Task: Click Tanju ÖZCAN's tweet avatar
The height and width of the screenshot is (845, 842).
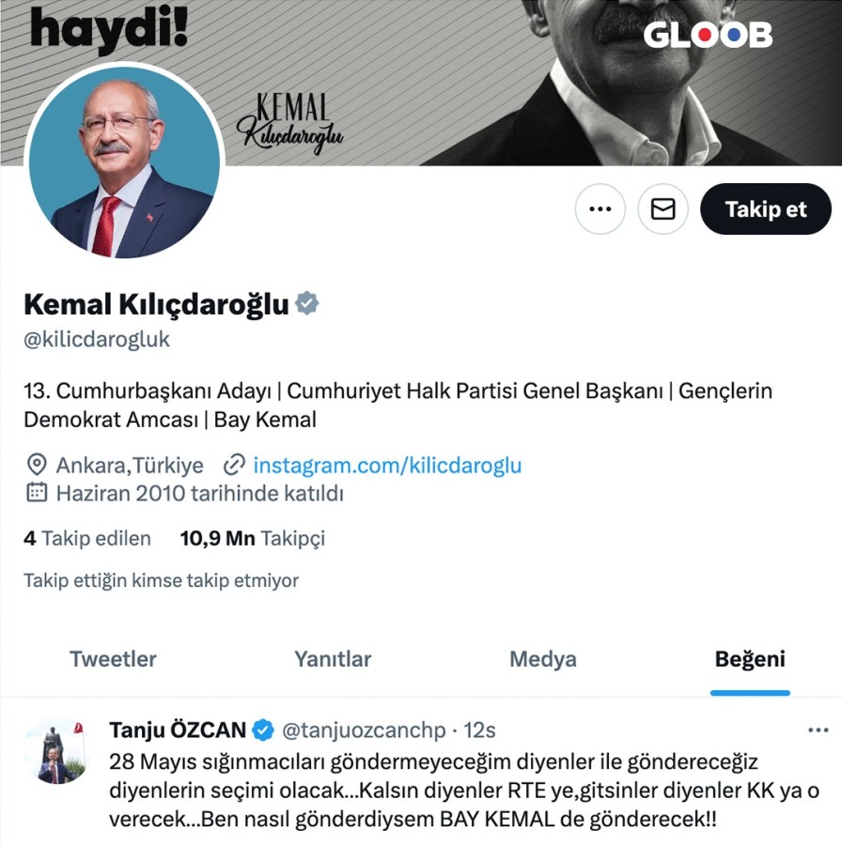Action: click(57, 751)
